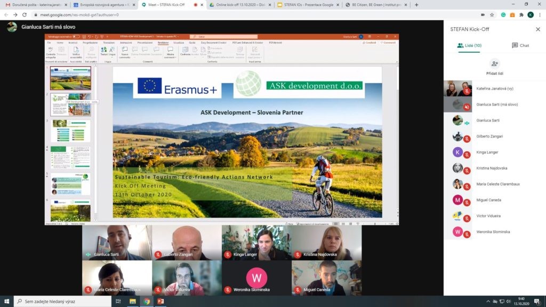Image resolution: width=546 pixels, height=307 pixels.
Task: Close the Online kick-off 13.10.2020 tab
Action: pos(269,5)
